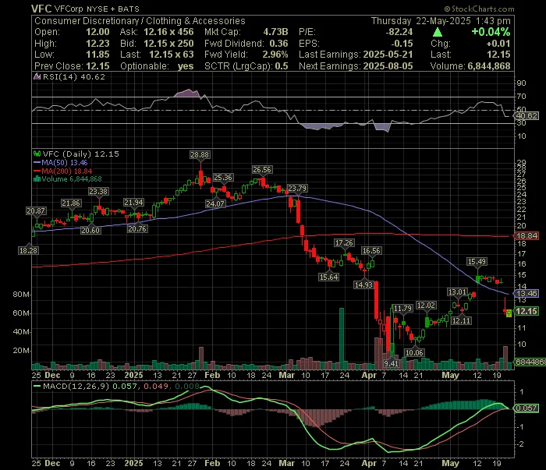Screen dimensions: 546x470
Task: Click the 0.057 MACD axis tag
Action: (526, 408)
